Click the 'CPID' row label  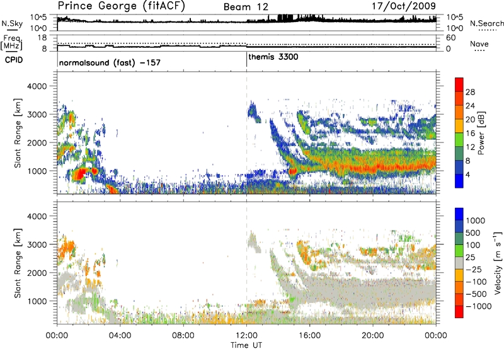point(14,60)
